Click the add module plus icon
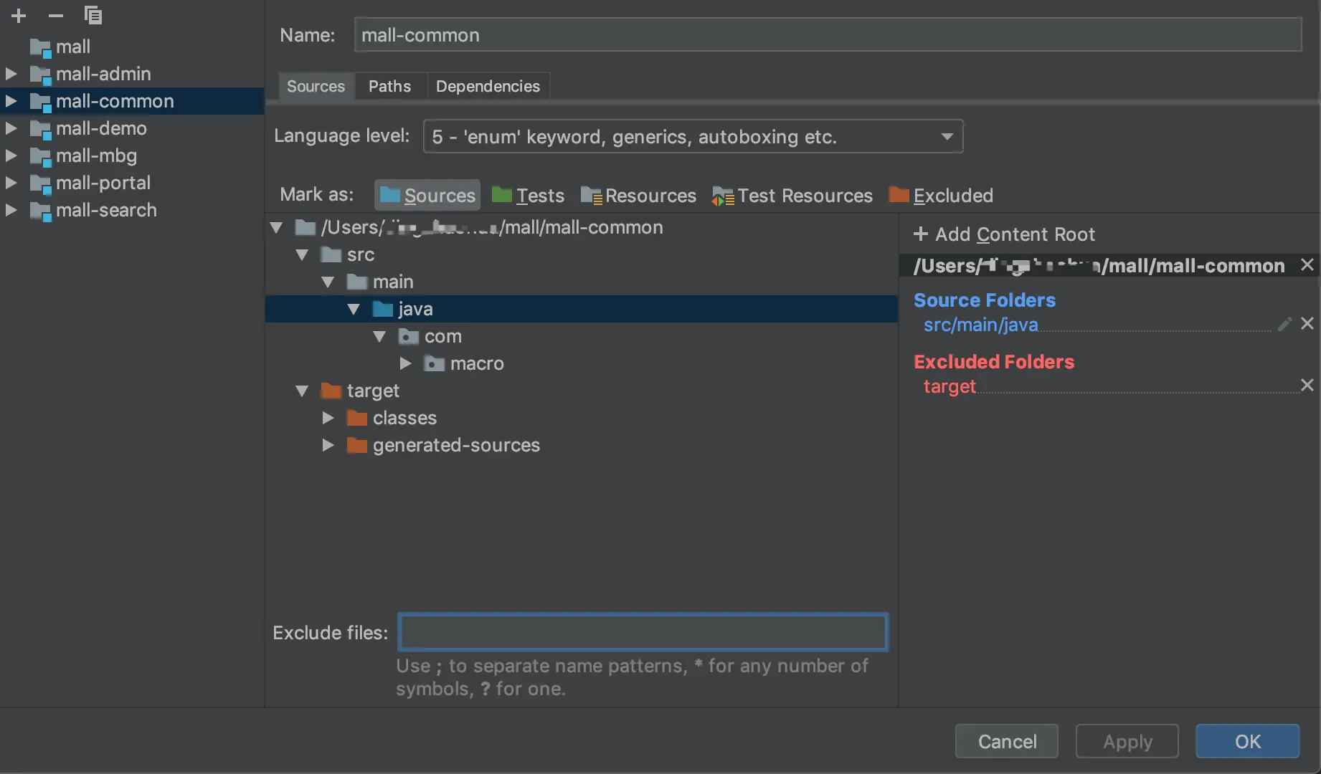The image size is (1321, 774). click(x=19, y=15)
